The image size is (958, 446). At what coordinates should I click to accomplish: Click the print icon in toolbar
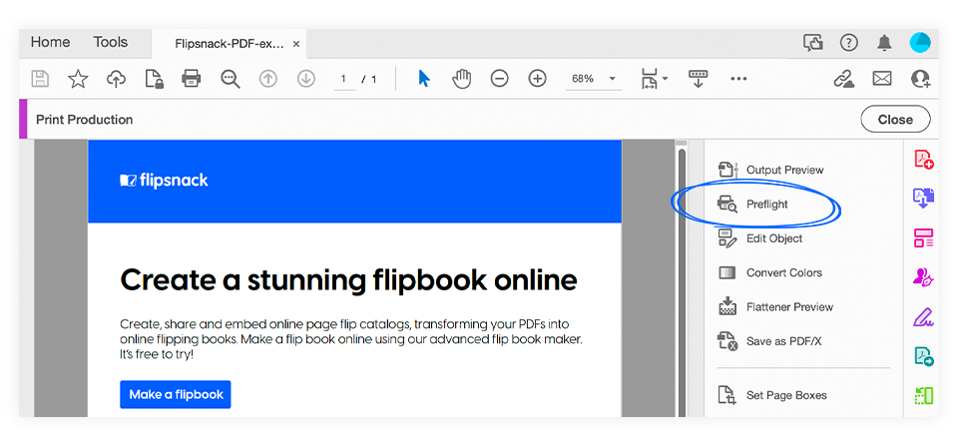tap(192, 78)
